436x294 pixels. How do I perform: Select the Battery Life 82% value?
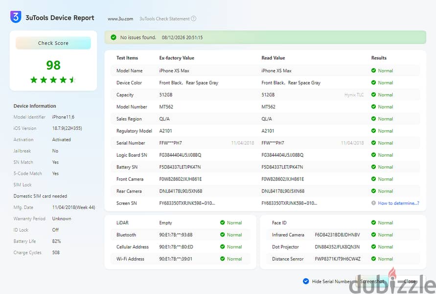(56, 242)
